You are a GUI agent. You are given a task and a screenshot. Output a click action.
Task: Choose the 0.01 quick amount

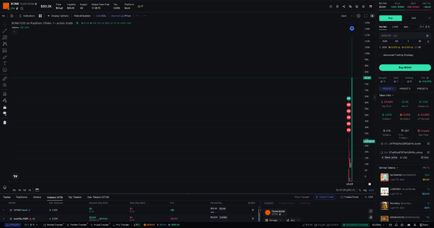(385, 41)
